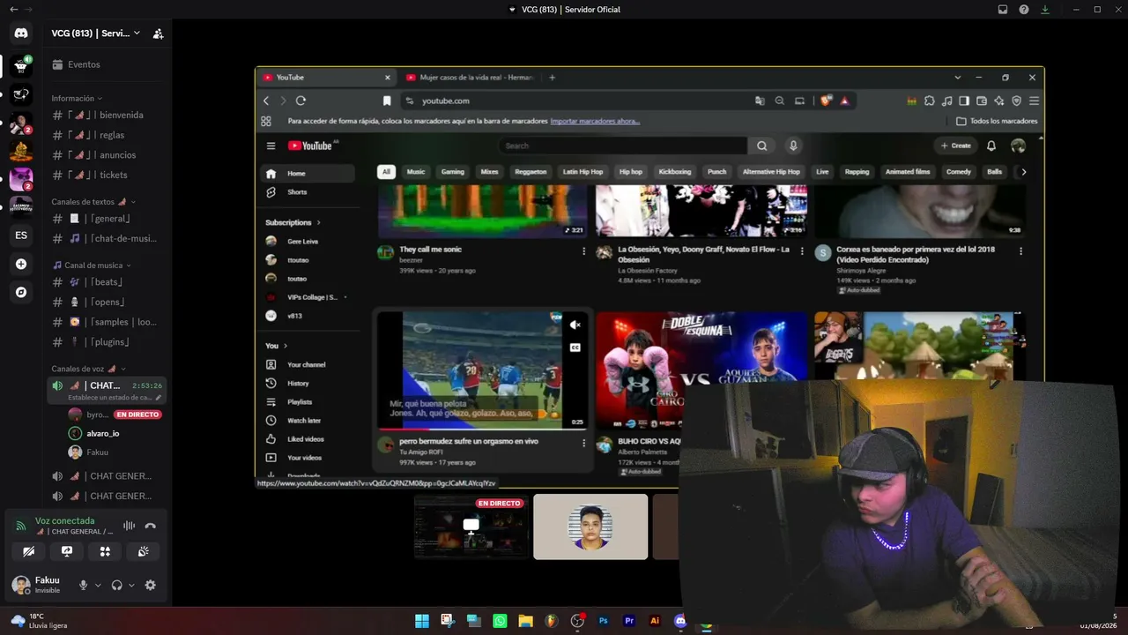
Task: Toggle the browser sidebar panel icon
Action: [964, 101]
